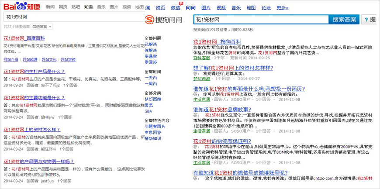
Task: Select the 可能有图片 special content filter
Action: tap(153, 126)
